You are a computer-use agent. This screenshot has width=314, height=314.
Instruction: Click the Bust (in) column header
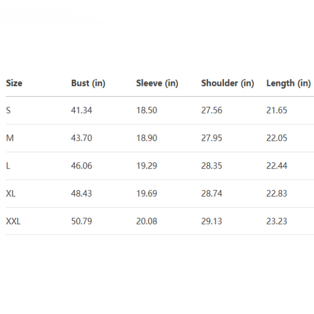click(x=88, y=83)
